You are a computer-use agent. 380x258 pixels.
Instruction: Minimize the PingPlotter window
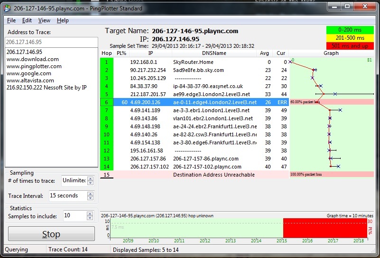click(334, 7)
